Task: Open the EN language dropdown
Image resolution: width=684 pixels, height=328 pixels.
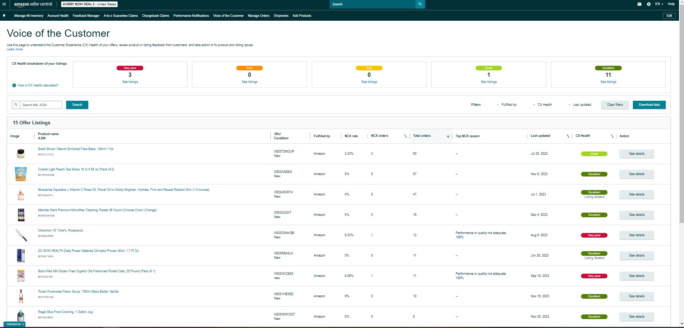Action: pos(659,4)
